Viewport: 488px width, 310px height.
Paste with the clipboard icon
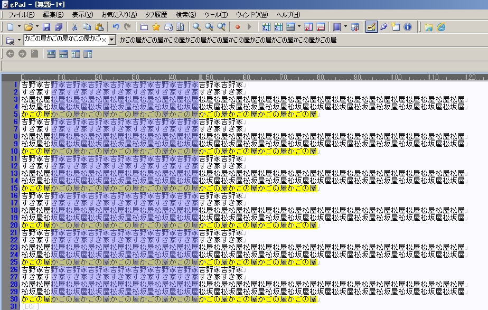pos(99,27)
